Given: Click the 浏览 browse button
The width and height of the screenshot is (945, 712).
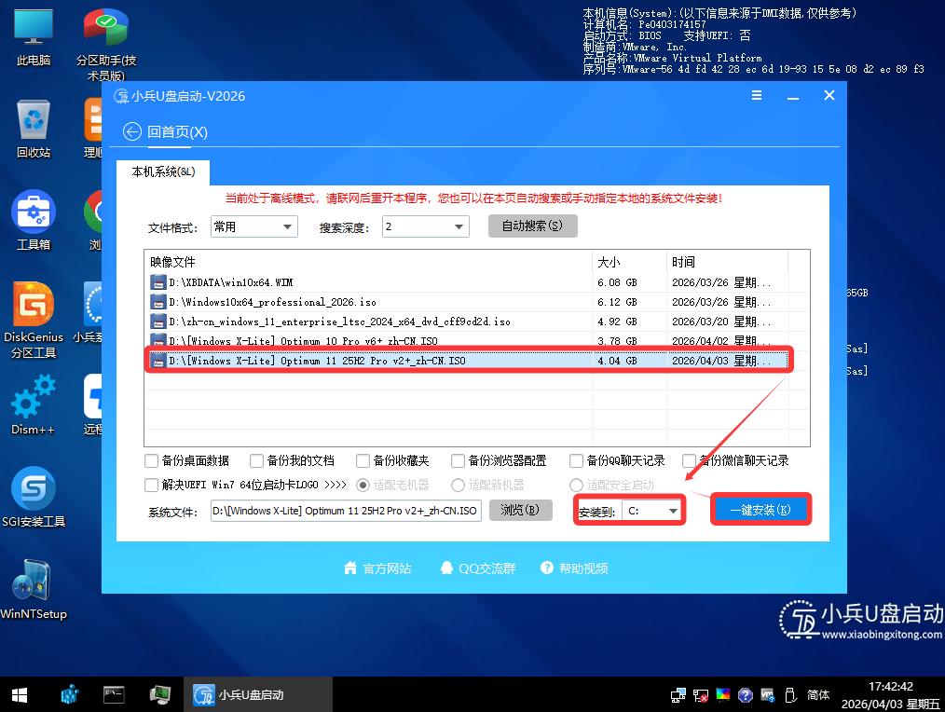Looking at the screenshot, I should click(520, 511).
